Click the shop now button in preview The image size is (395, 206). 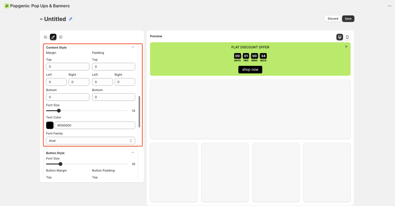250,70
